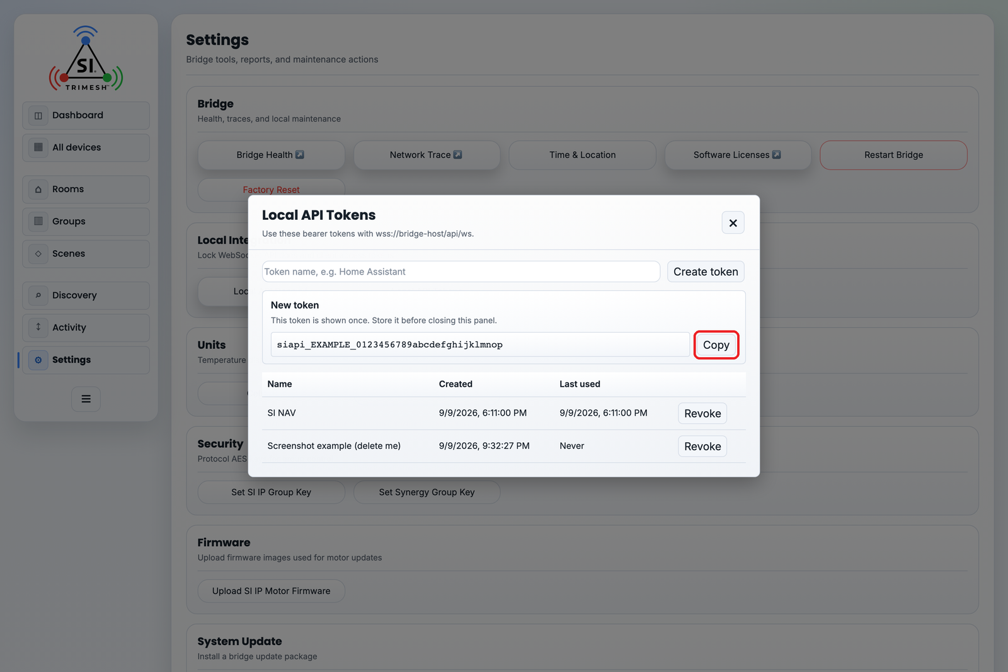Click the Discovery search icon
Viewport: 1008px width, 672px height.
[x=38, y=295]
